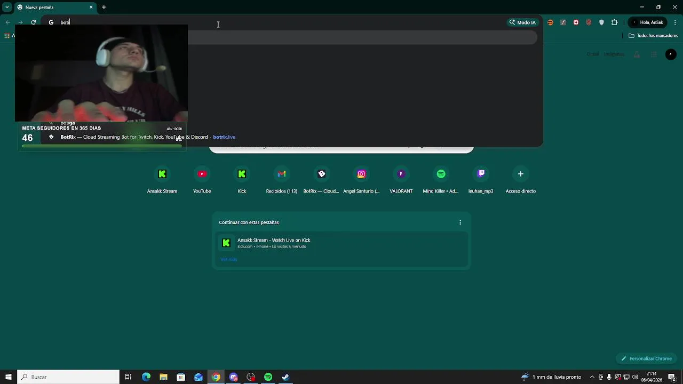
Task: Open Todos los marcadores folder
Action: [653, 36]
